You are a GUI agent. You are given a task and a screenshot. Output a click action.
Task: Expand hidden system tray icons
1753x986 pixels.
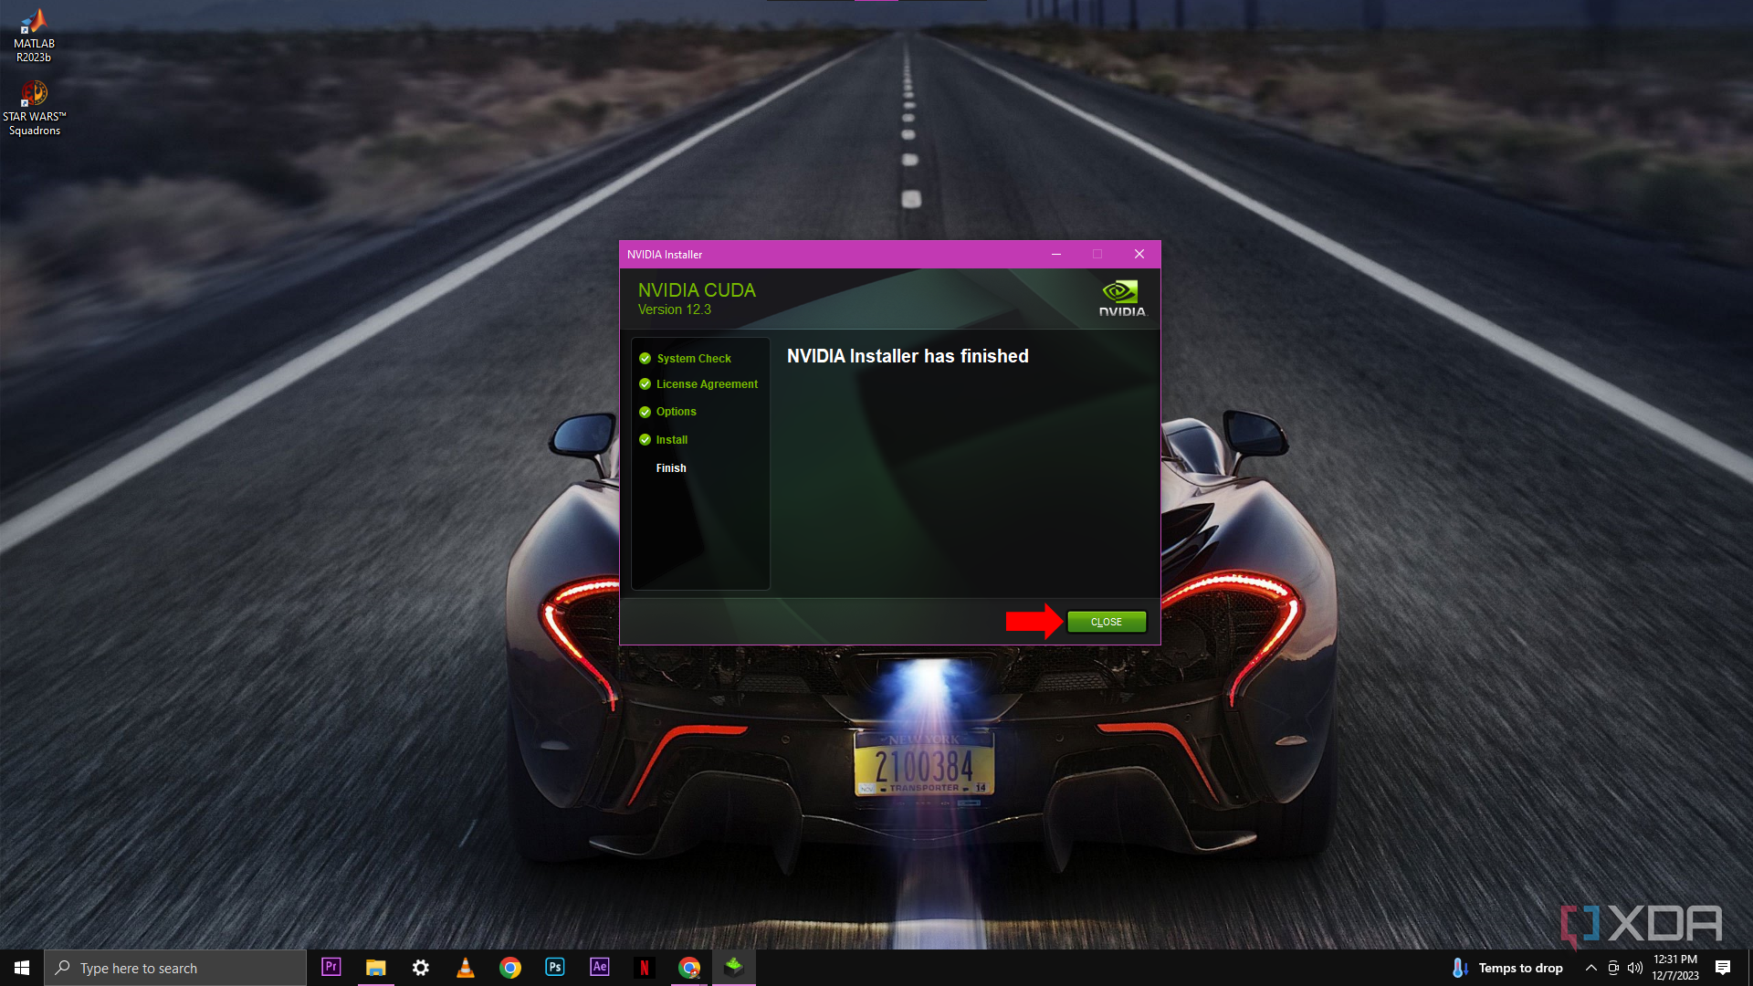(1590, 968)
